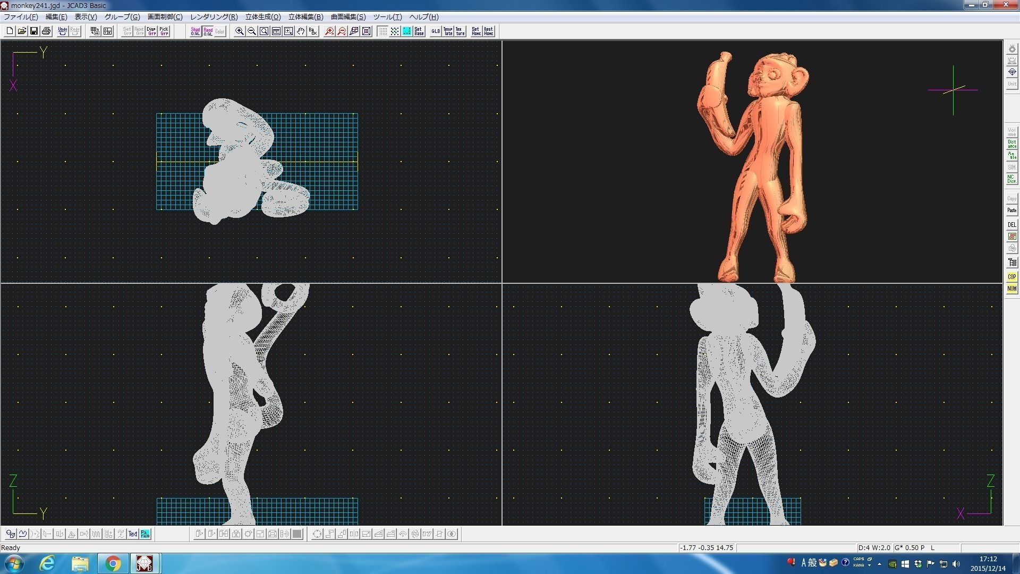Viewport: 1020px width, 574px height.
Task: Click the Save floppy disk icon
Action: (34, 31)
